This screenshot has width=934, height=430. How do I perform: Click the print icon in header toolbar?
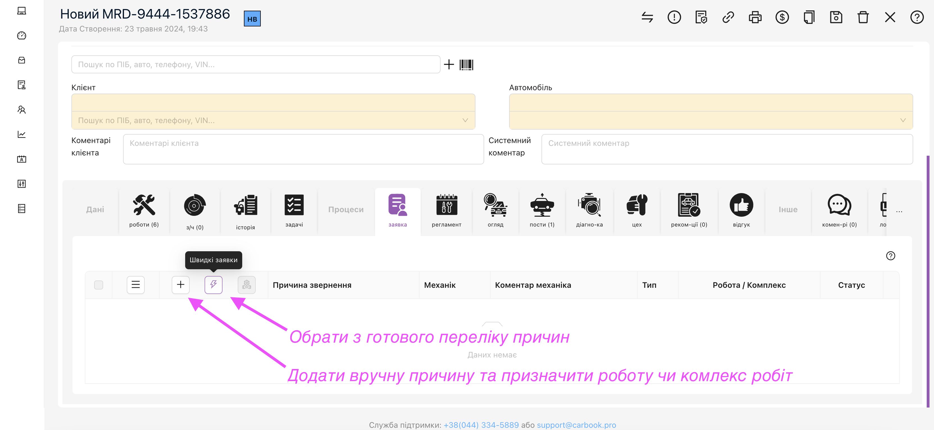click(x=755, y=17)
